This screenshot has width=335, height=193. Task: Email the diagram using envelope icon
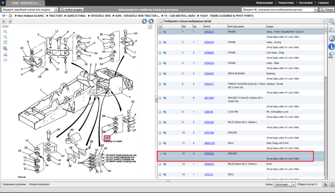coord(5,60)
